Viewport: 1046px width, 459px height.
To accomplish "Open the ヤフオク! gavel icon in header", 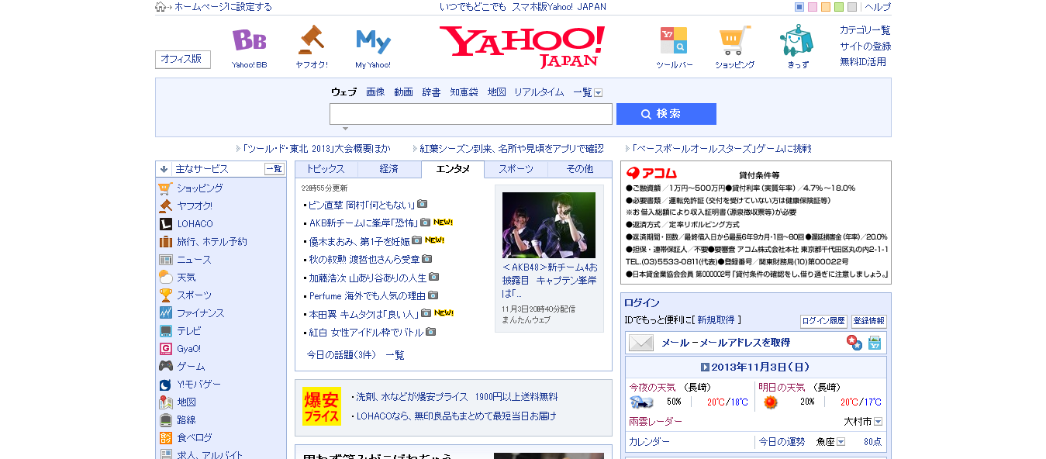I will coord(311,40).
